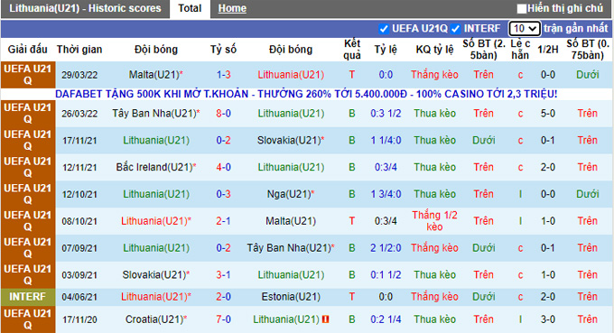
Task: Open the Home tab
Action: tap(232, 8)
